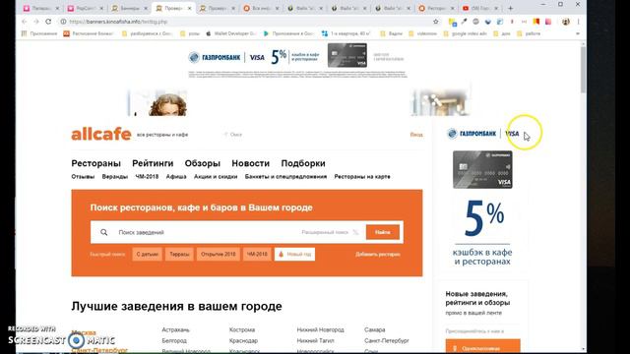This screenshot has width=630, height=354.
Task: Open the Афиша submenu link
Action: click(176, 177)
